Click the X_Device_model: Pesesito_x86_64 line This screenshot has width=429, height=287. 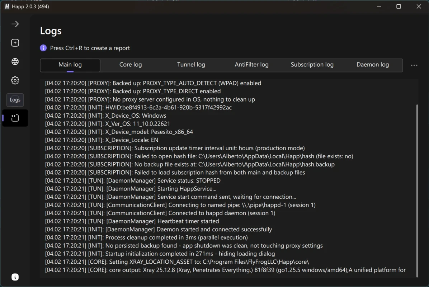coord(119,132)
